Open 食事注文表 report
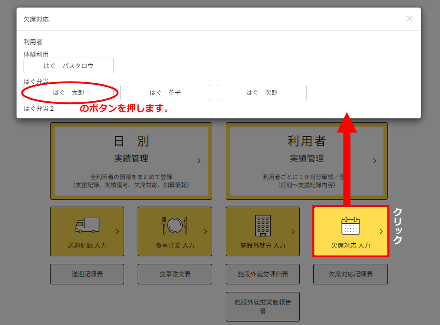Screen dimensions: 440x325 click(x=175, y=274)
